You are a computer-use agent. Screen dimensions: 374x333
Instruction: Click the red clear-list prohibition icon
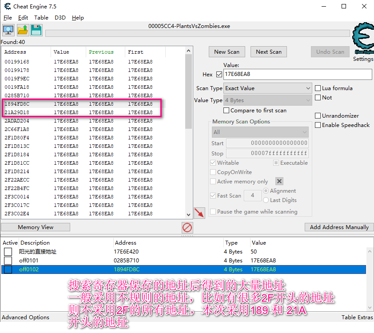tap(187, 228)
